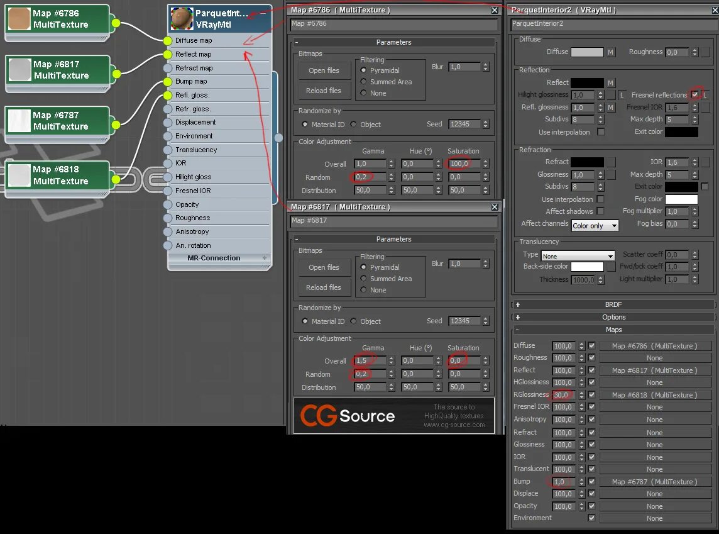Click the Diffuse map input slot on VRayMtl node
The height and width of the screenshot is (534, 719).
168,40
